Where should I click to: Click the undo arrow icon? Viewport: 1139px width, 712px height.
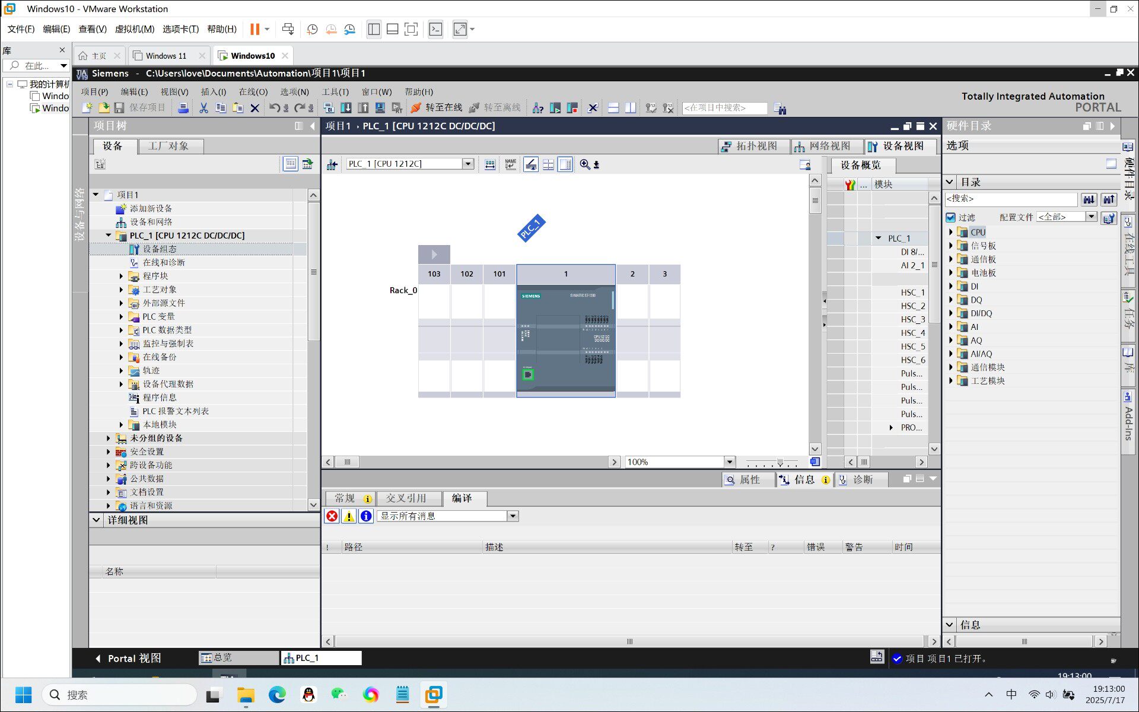point(274,107)
